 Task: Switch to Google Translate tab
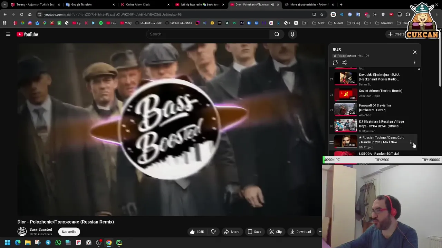(90, 4)
